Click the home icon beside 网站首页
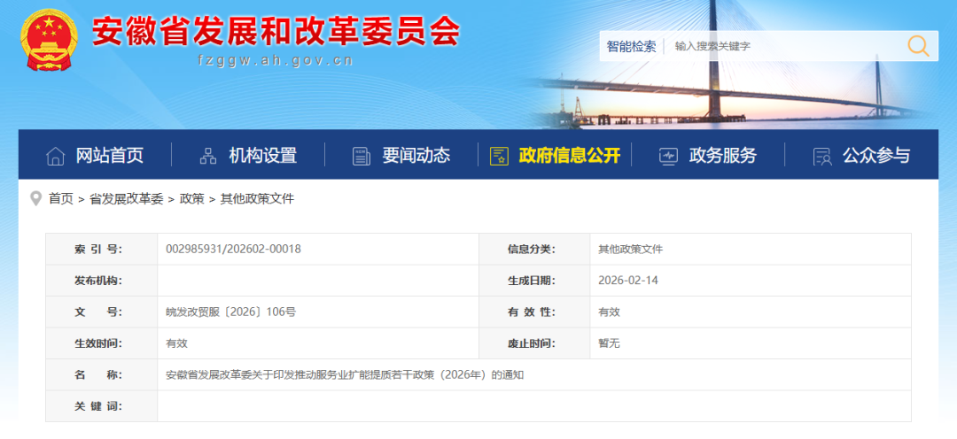 (x=55, y=156)
